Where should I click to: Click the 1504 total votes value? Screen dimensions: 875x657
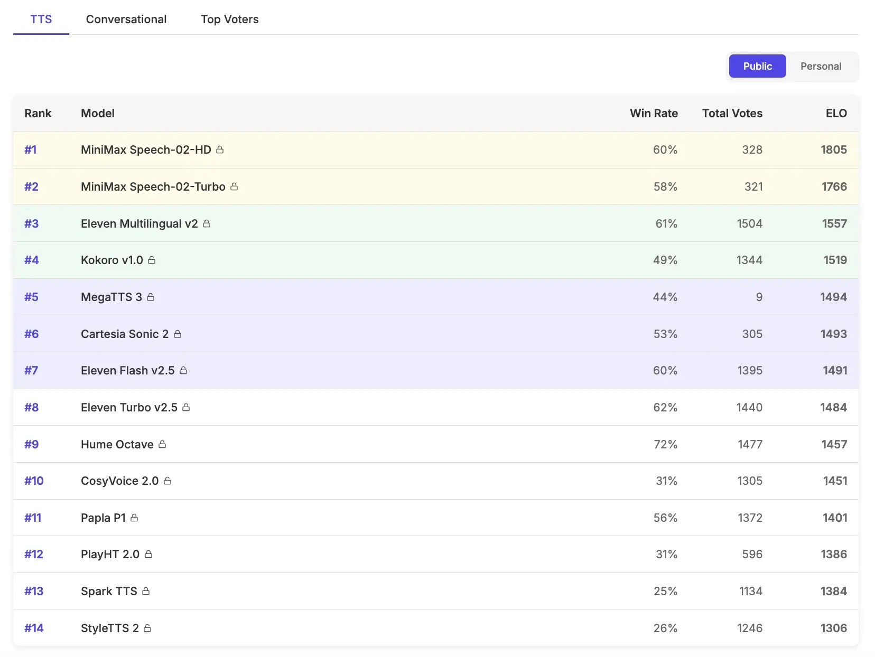tap(750, 224)
